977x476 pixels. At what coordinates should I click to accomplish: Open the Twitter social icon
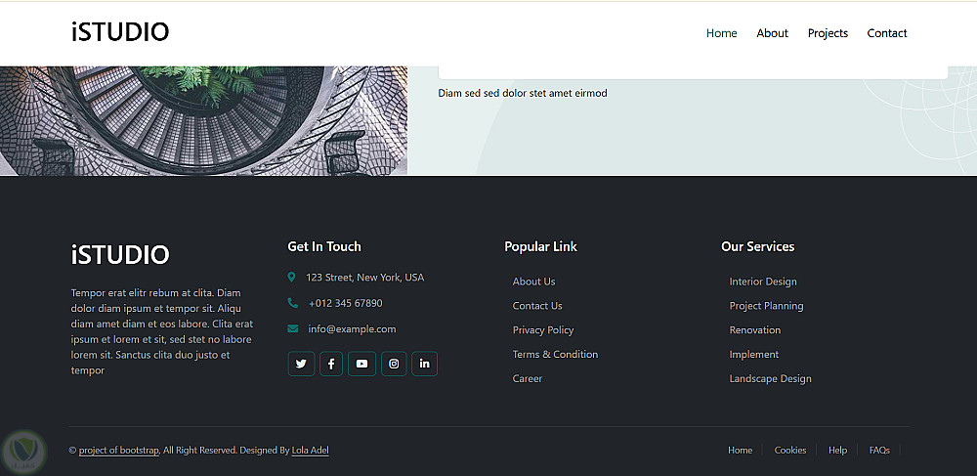click(x=301, y=364)
